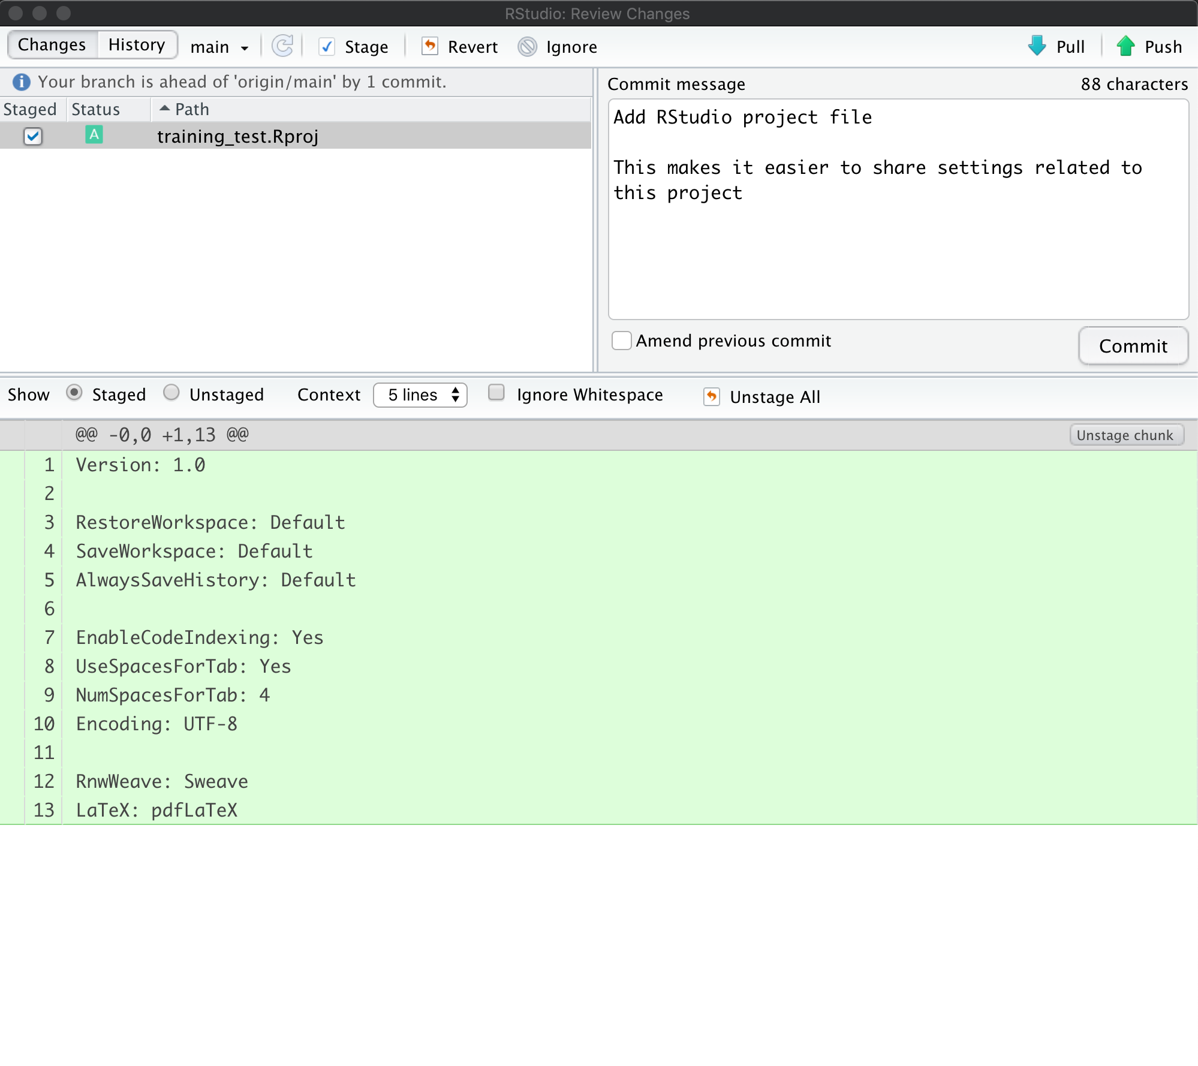Toggle the Staged radio button
Screen dimensions: 1198x1066
point(74,395)
